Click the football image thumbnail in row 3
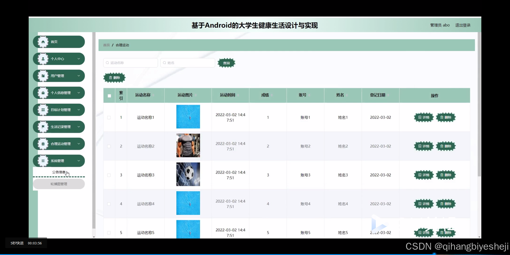 point(188,174)
